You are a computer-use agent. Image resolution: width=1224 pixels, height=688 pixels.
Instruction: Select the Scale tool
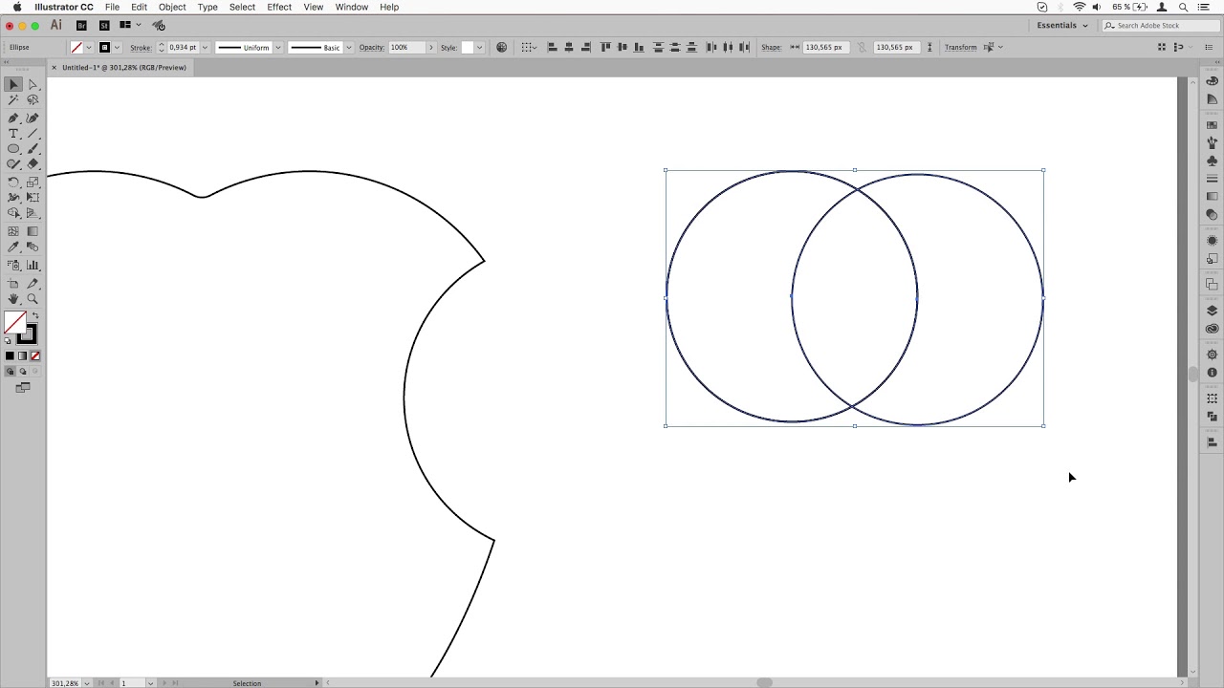coord(33,182)
